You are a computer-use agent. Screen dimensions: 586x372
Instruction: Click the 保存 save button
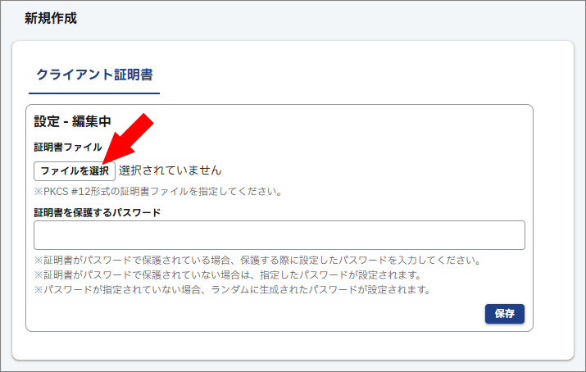tap(505, 313)
